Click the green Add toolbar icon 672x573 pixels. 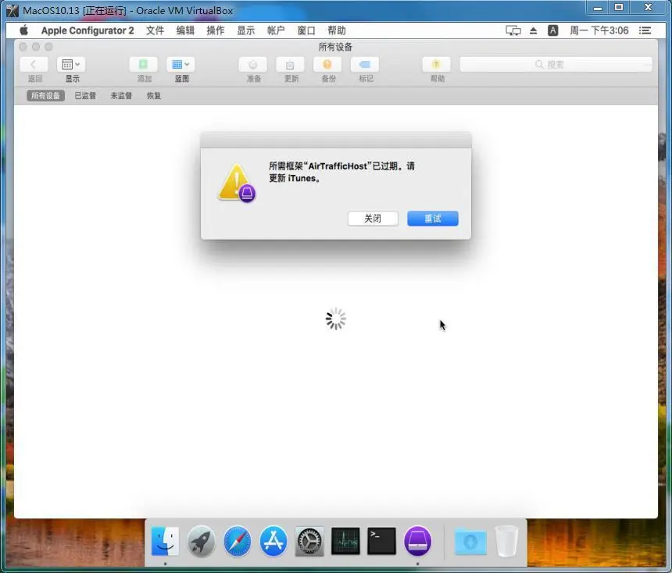point(143,65)
